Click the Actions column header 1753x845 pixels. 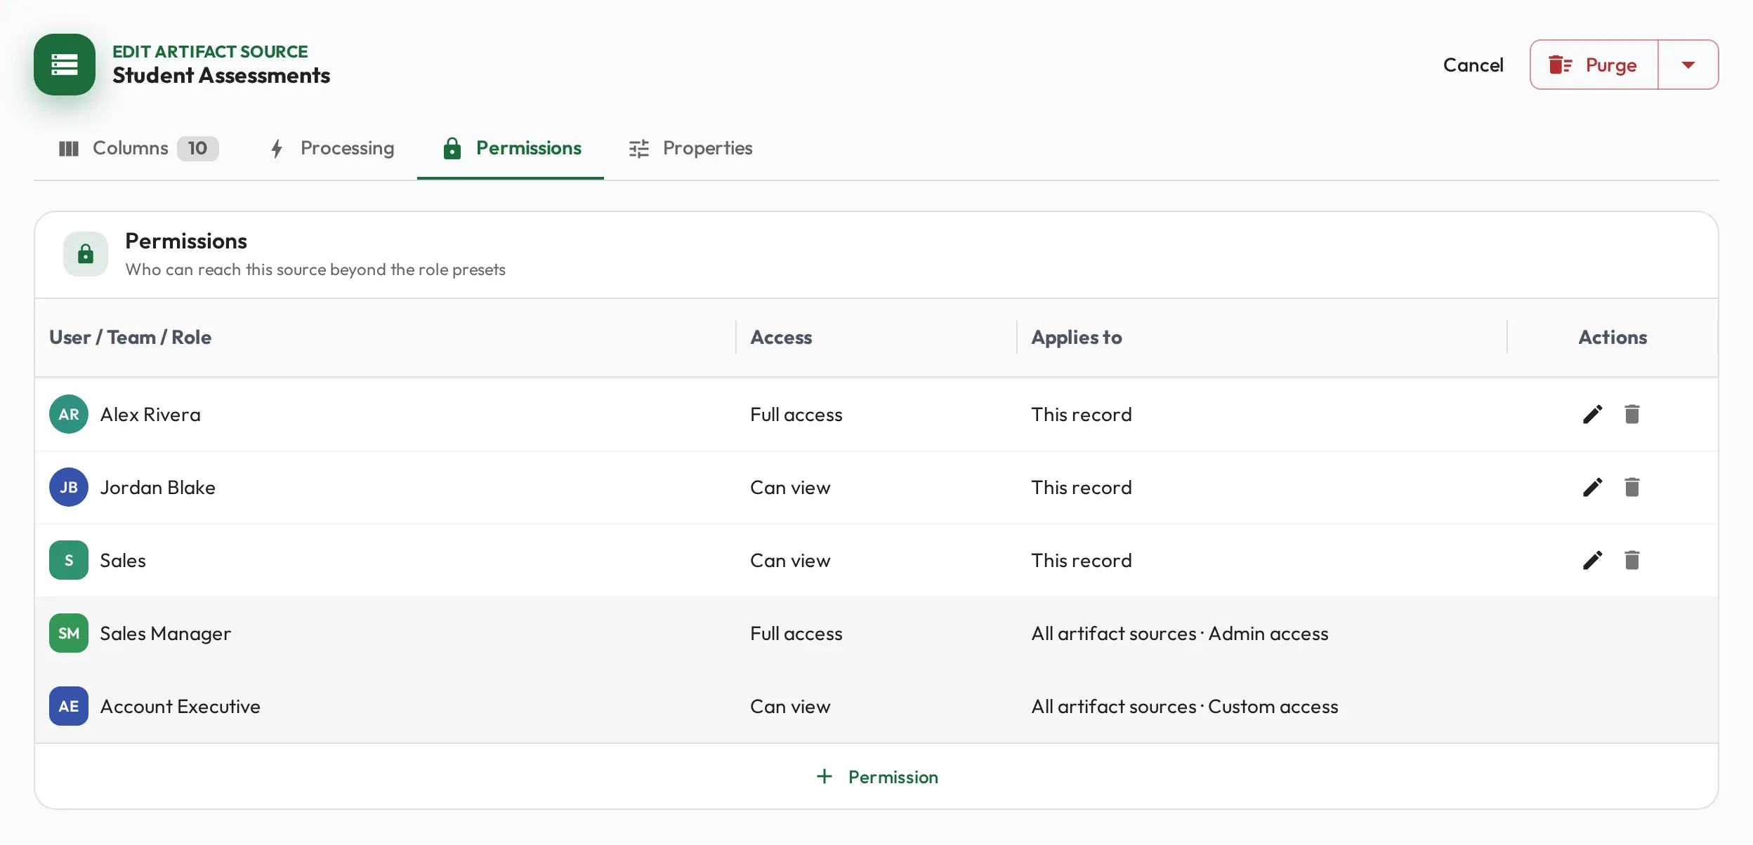tap(1613, 338)
